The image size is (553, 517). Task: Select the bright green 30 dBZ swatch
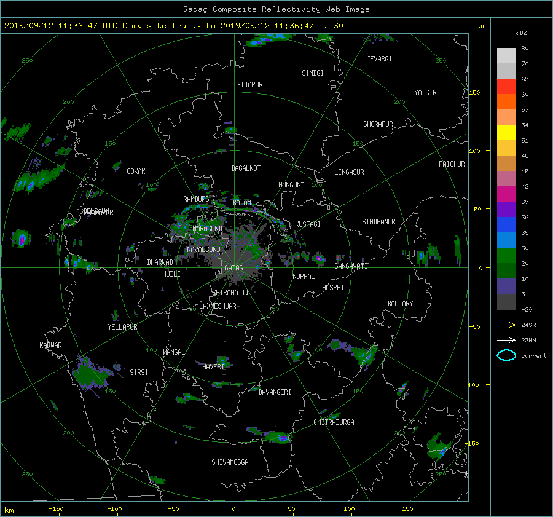coord(506,255)
